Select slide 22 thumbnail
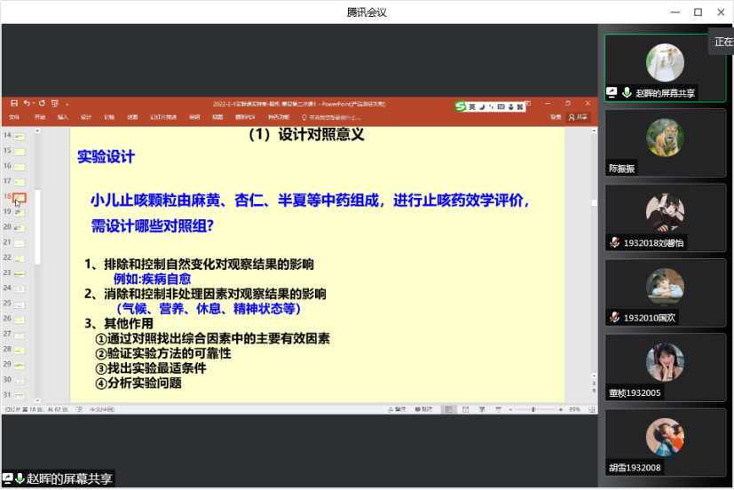The height and width of the screenshot is (490, 734). (20, 259)
